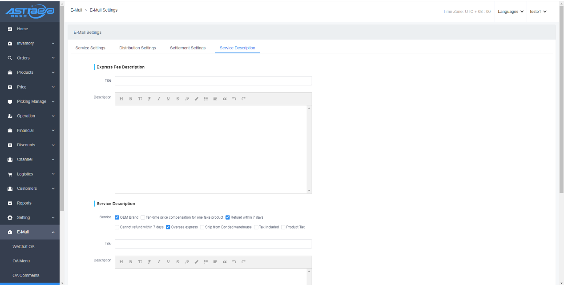Open the Languages dropdown
Image resolution: width=564 pixels, height=285 pixels.
pyautogui.click(x=511, y=12)
